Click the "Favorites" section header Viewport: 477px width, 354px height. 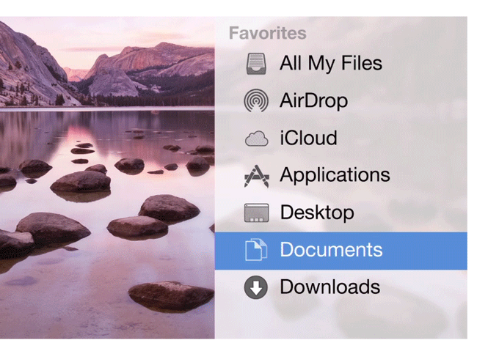click(267, 33)
